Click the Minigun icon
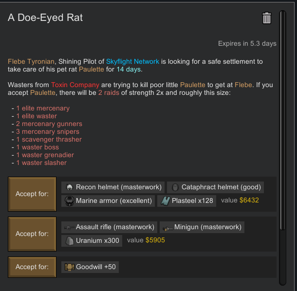Viewport: 297px width, 291px height. (168, 227)
